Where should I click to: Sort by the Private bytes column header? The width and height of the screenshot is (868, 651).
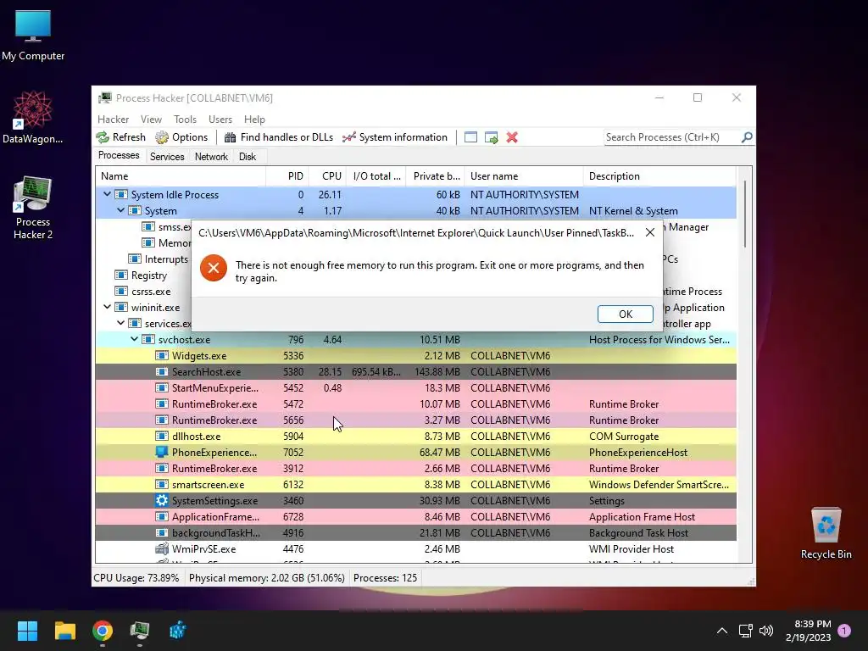point(437,176)
